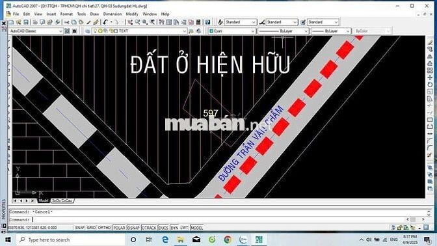
Task: Click the Workspace settings icon
Action: (x=67, y=31)
